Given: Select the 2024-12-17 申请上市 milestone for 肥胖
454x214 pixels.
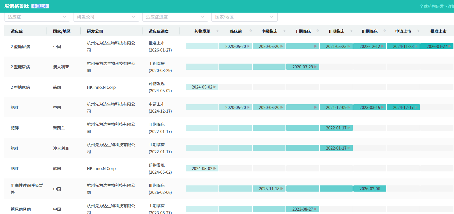Looking at the screenshot, I should pyautogui.click(x=403, y=108).
